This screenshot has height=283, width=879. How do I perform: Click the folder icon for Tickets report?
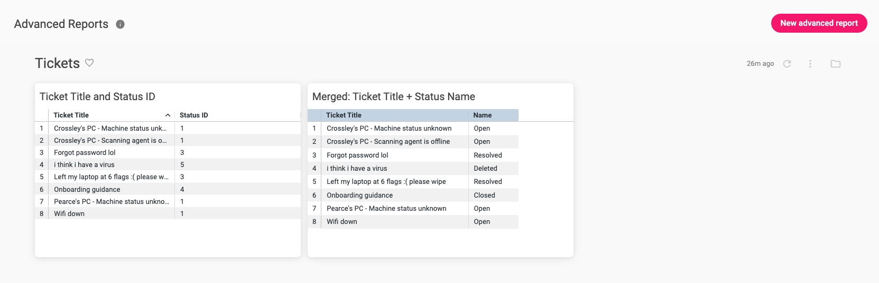(x=836, y=64)
